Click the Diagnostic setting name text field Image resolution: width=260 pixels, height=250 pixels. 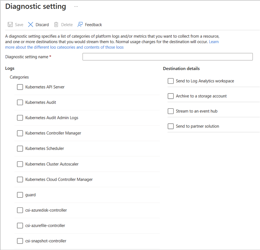167,57
